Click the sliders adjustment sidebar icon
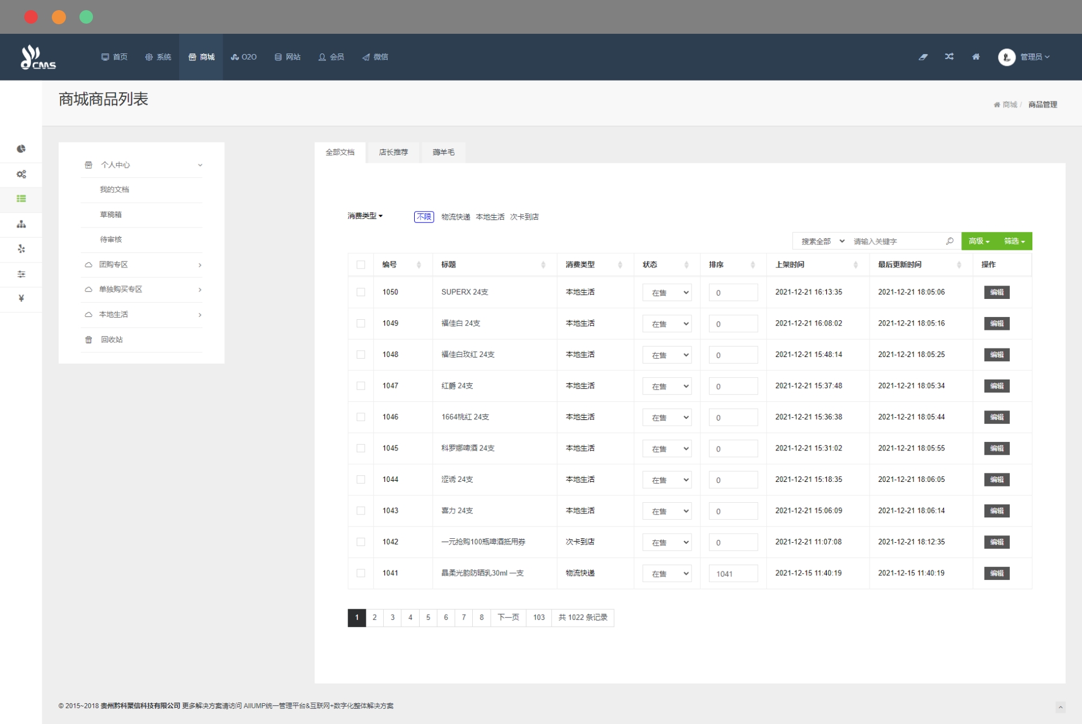 coord(21,274)
